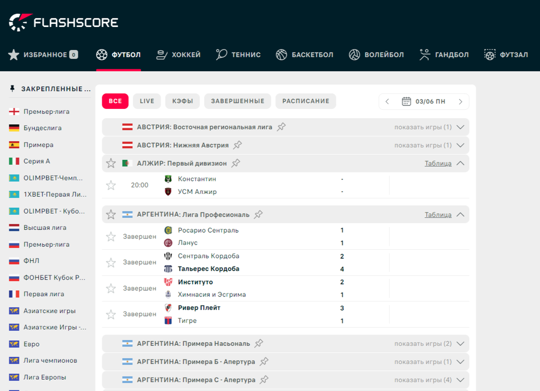Viewport: 540px width, 391px height.
Task: Open Первая лига in pinned leagues
Action: (x=44, y=294)
